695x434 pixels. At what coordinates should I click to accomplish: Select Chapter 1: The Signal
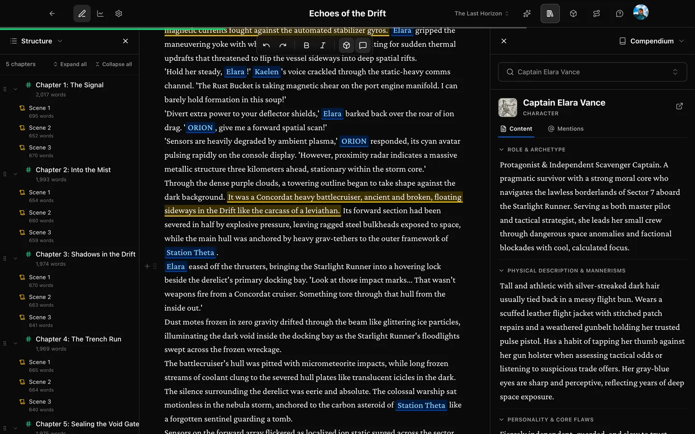(x=69, y=85)
